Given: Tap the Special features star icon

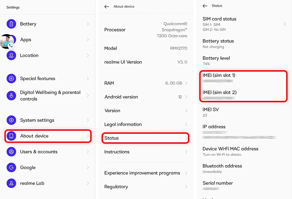Looking at the screenshot, I should pyautogui.click(x=11, y=79).
